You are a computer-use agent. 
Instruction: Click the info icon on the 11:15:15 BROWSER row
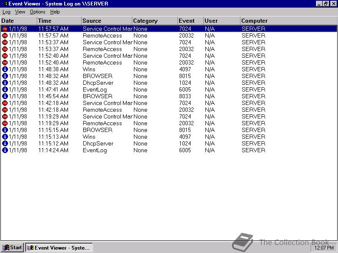[5, 130]
